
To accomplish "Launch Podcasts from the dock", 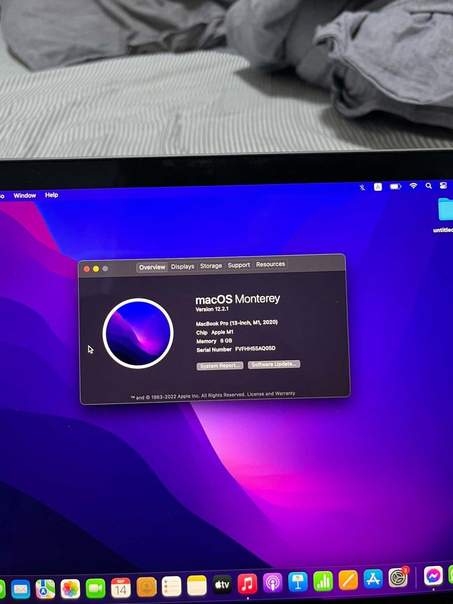I will [273, 583].
